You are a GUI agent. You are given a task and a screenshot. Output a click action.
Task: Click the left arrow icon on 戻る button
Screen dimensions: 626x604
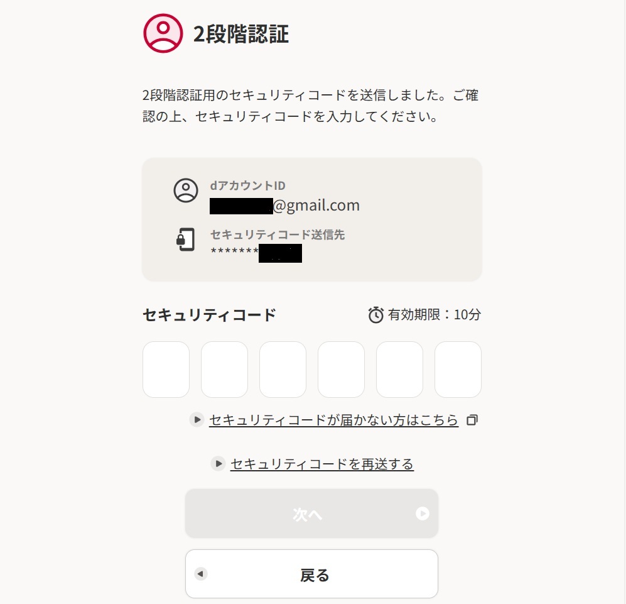point(201,574)
